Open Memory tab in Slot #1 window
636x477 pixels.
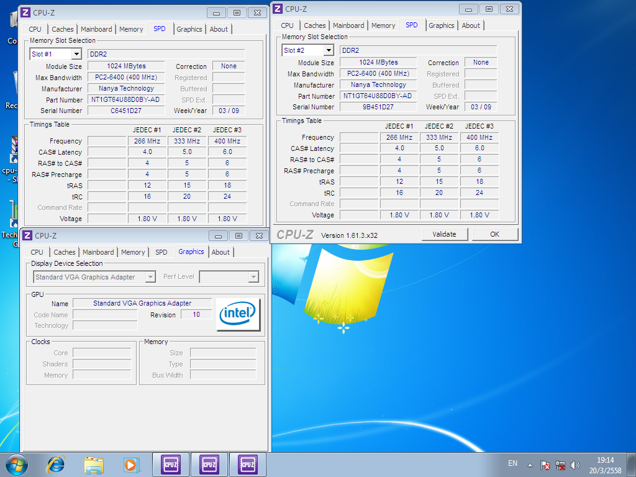[x=131, y=29]
